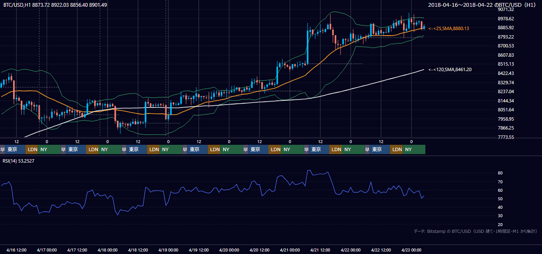
Task: Select the 4/18 00:00 time axis label
Action: (107, 250)
